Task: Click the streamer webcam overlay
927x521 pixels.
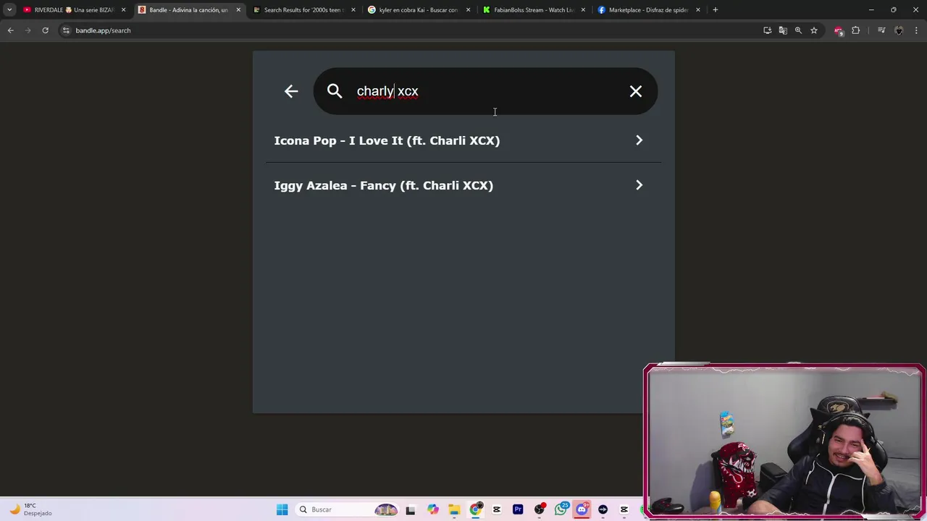Action: tap(784, 441)
